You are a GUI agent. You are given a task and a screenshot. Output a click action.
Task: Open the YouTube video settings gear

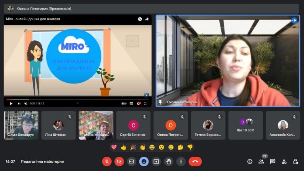(x=139, y=103)
